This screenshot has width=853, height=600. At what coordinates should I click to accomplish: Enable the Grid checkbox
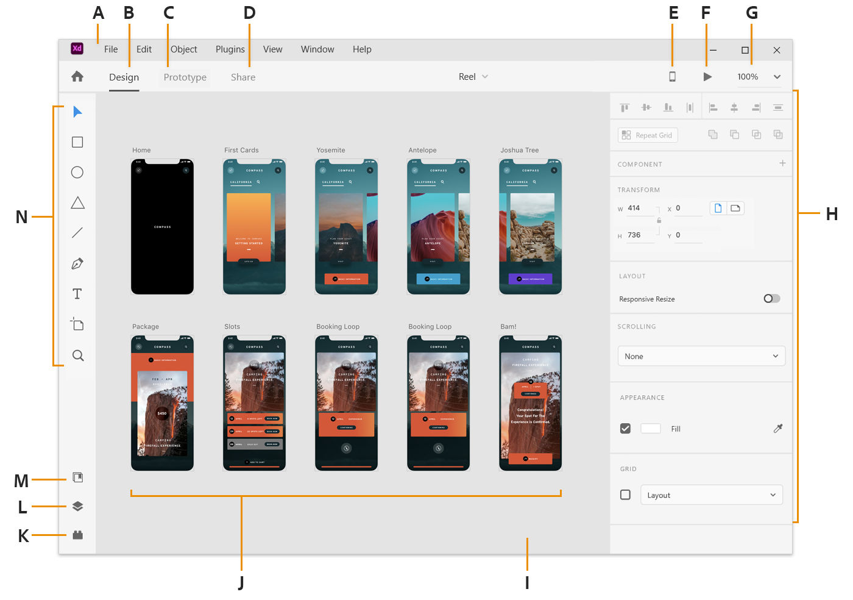tap(625, 495)
